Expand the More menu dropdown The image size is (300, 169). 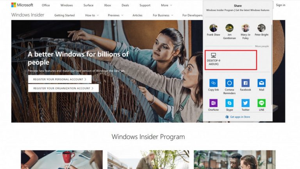(x=166, y=5)
